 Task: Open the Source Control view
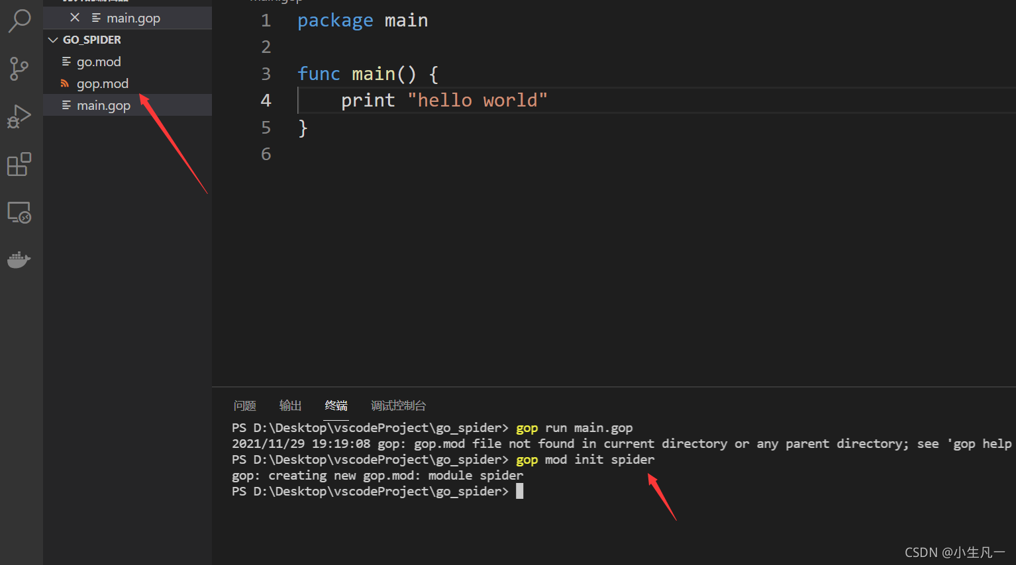tap(19, 68)
